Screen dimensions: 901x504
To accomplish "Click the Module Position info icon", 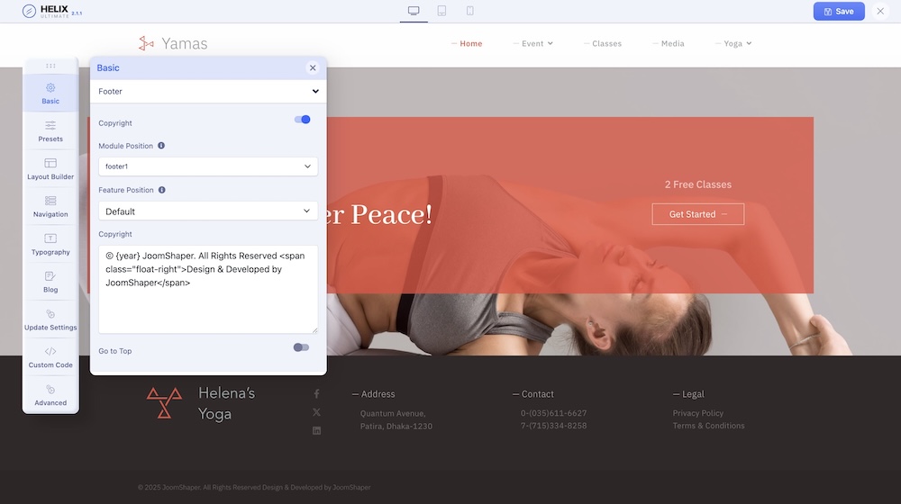I will [x=161, y=146].
